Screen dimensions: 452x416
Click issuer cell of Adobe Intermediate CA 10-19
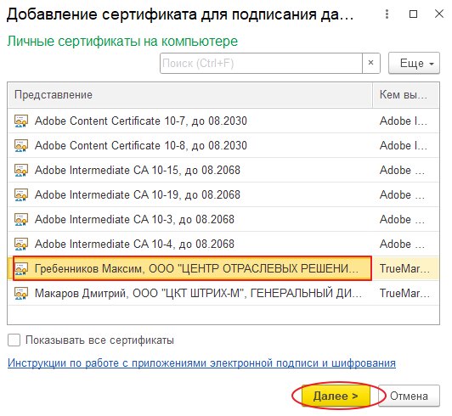(x=405, y=194)
